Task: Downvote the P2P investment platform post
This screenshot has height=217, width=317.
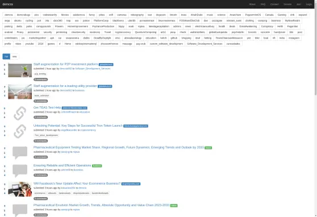Action: point(5,74)
